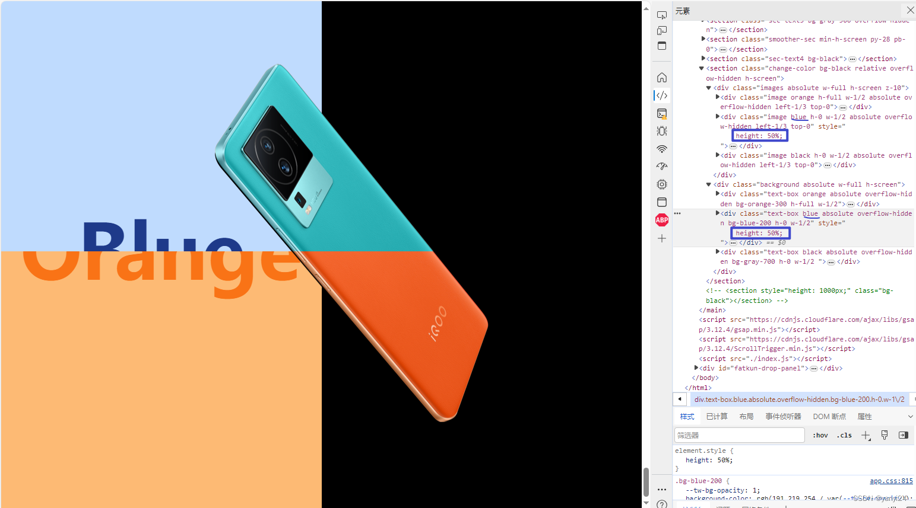Click the 筛选器 style filter field
The width and height of the screenshot is (916, 508).
740,435
